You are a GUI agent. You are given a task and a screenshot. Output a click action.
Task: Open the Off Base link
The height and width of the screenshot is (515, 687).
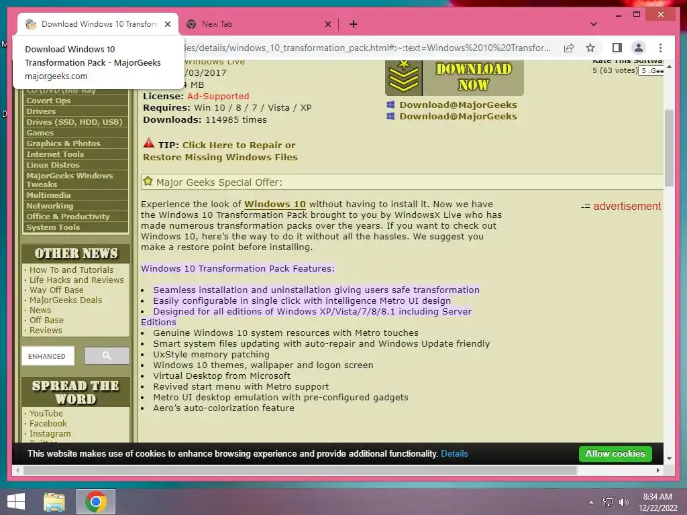46,320
